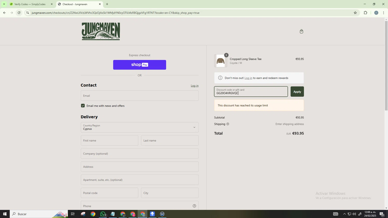Click the volume speaker tray icon

tap(354, 214)
